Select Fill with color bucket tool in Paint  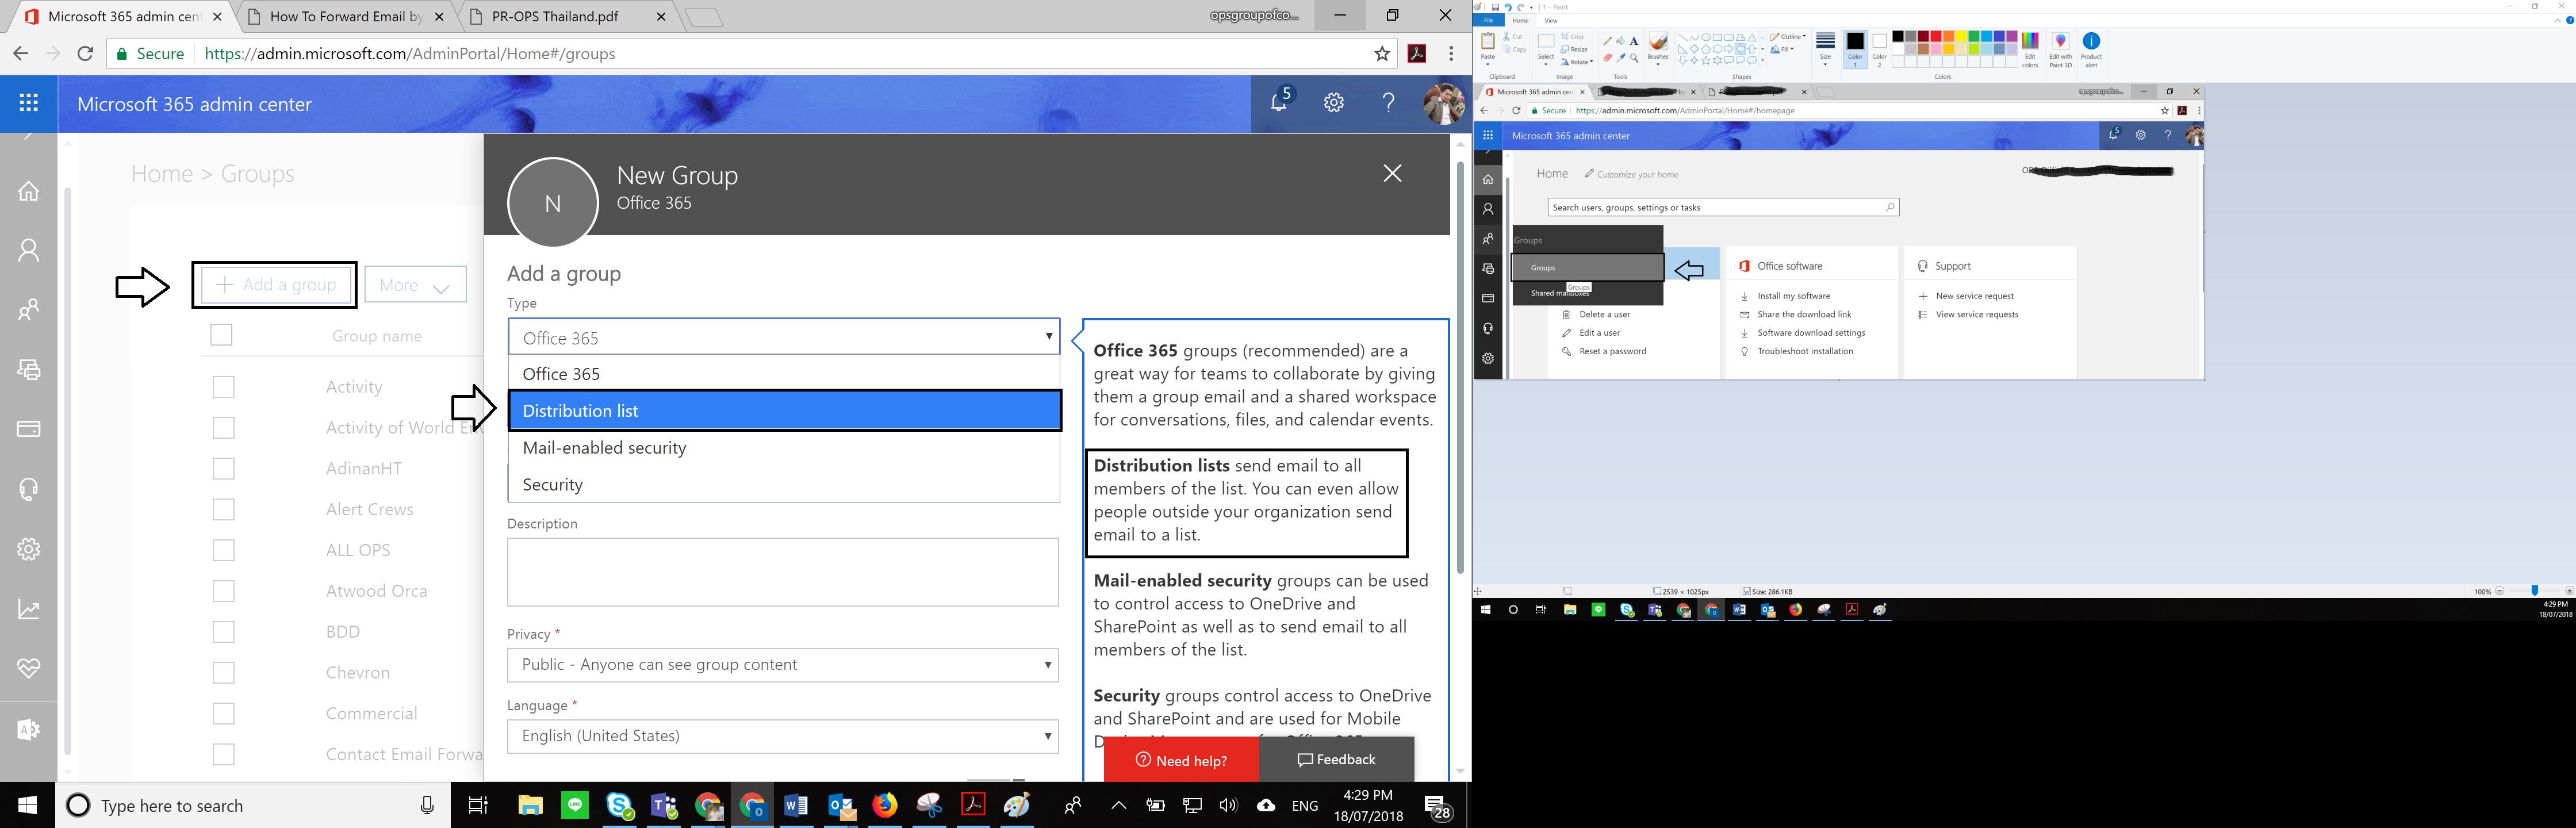(1621, 41)
